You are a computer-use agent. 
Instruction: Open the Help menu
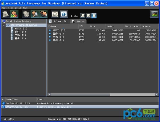25,8
